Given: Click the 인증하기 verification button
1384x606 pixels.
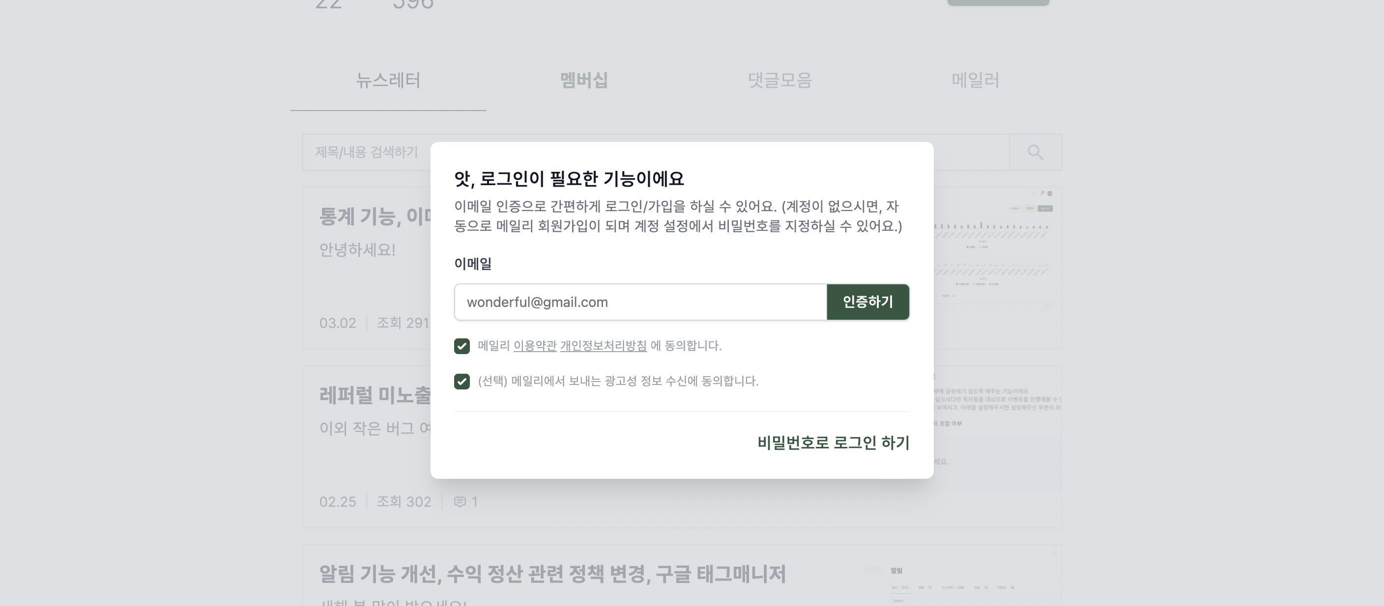Looking at the screenshot, I should click(x=867, y=302).
